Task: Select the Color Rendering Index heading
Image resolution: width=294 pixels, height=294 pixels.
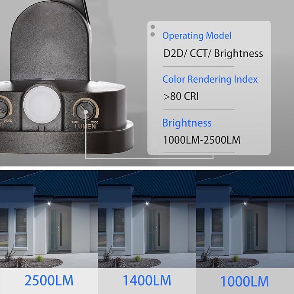Action: tap(210, 80)
